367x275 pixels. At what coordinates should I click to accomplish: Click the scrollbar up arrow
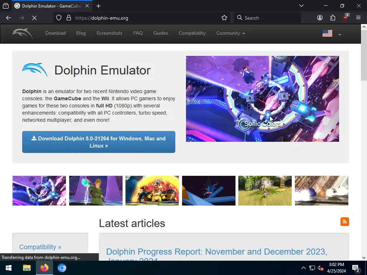click(364, 27)
